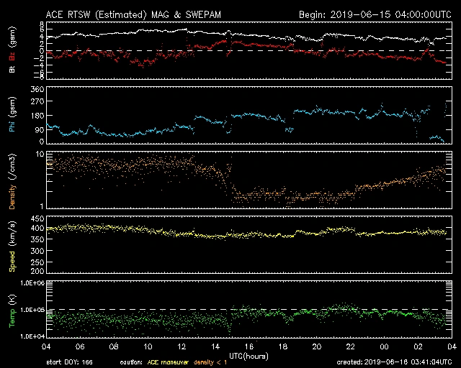Click the "-2" tick on the Bt Bz axis
The width and height of the screenshot is (461, 368).
point(39,58)
